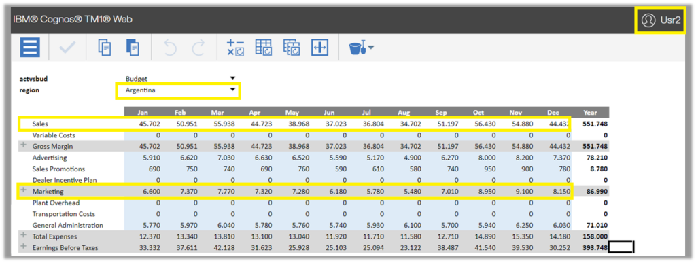Select the Sales January cell 45.702
696x263 pixels.
pos(143,124)
